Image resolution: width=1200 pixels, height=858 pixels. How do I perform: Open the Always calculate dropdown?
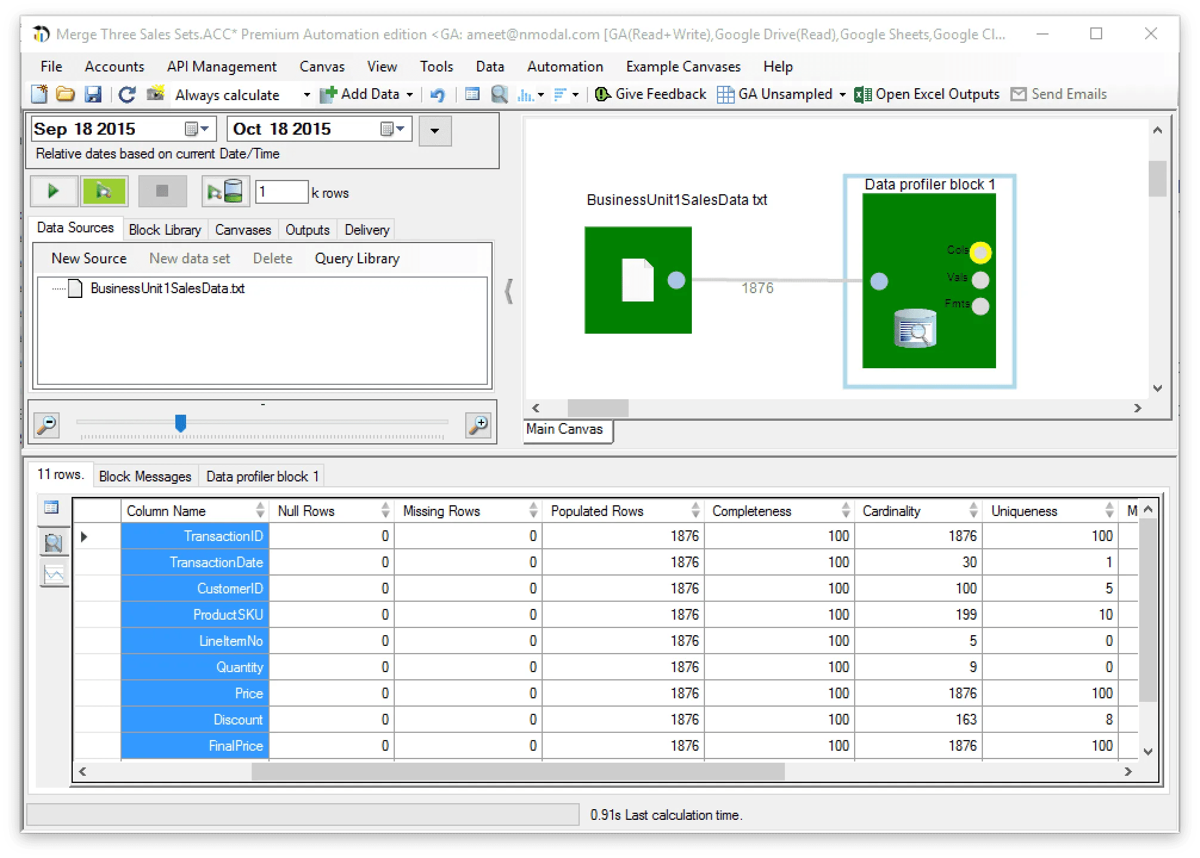306,95
